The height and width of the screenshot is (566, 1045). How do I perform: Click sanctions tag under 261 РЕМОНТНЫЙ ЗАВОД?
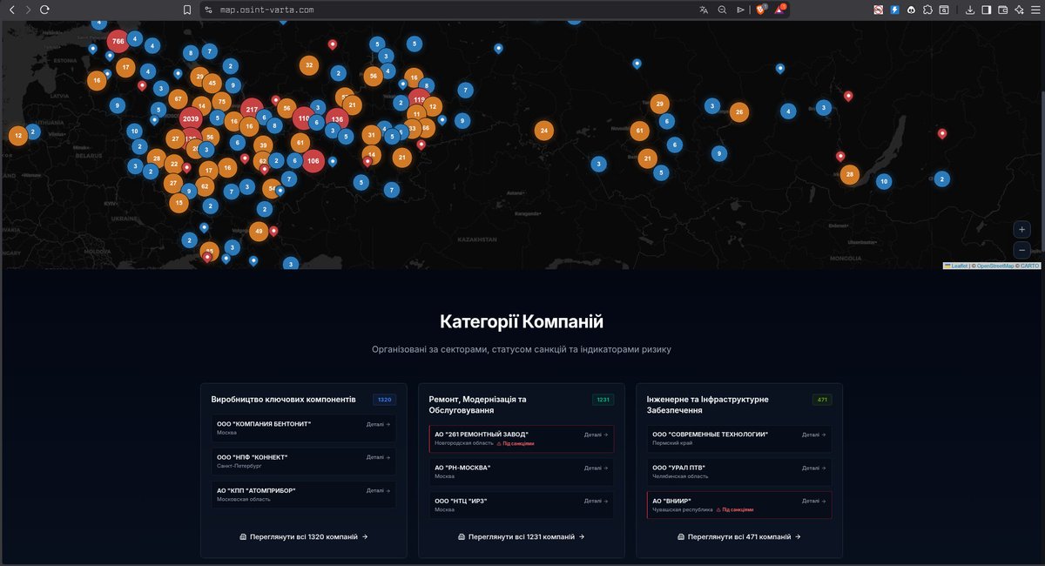515,443
